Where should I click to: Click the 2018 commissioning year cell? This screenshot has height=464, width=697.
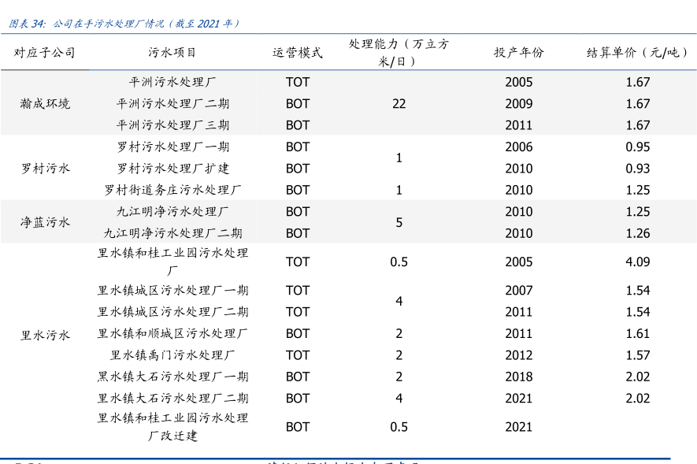pos(518,377)
